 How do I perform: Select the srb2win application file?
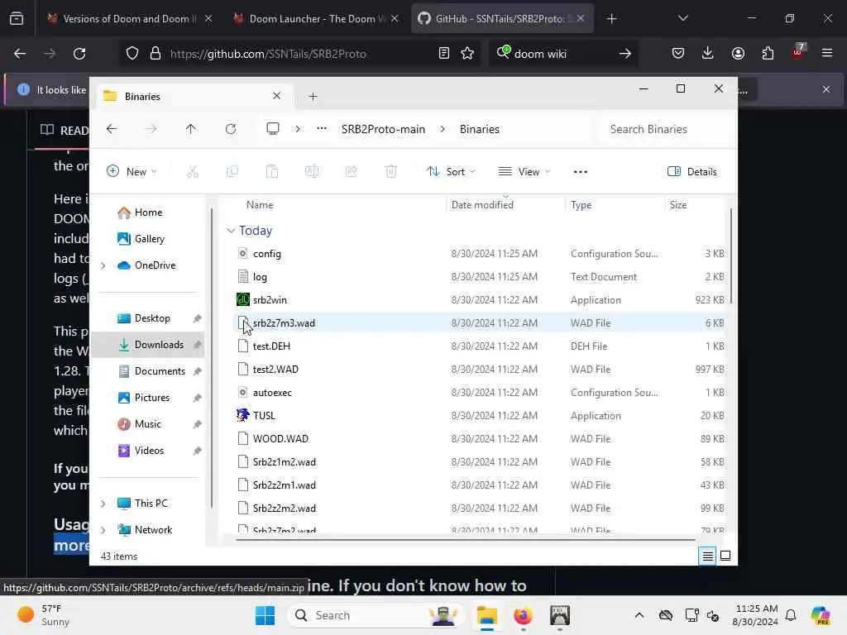481,300
